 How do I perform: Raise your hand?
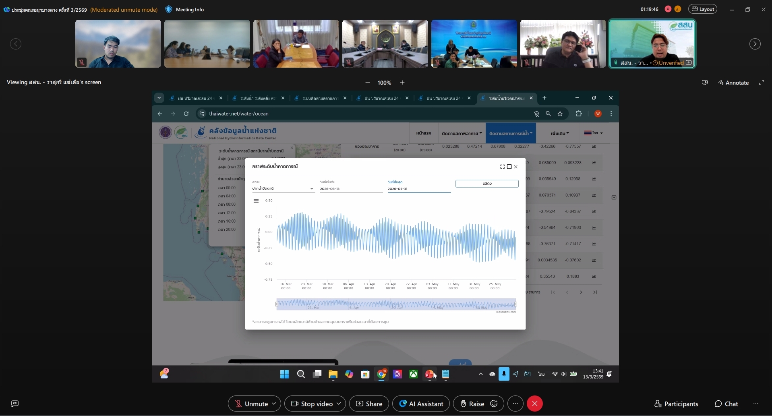[x=472, y=404]
